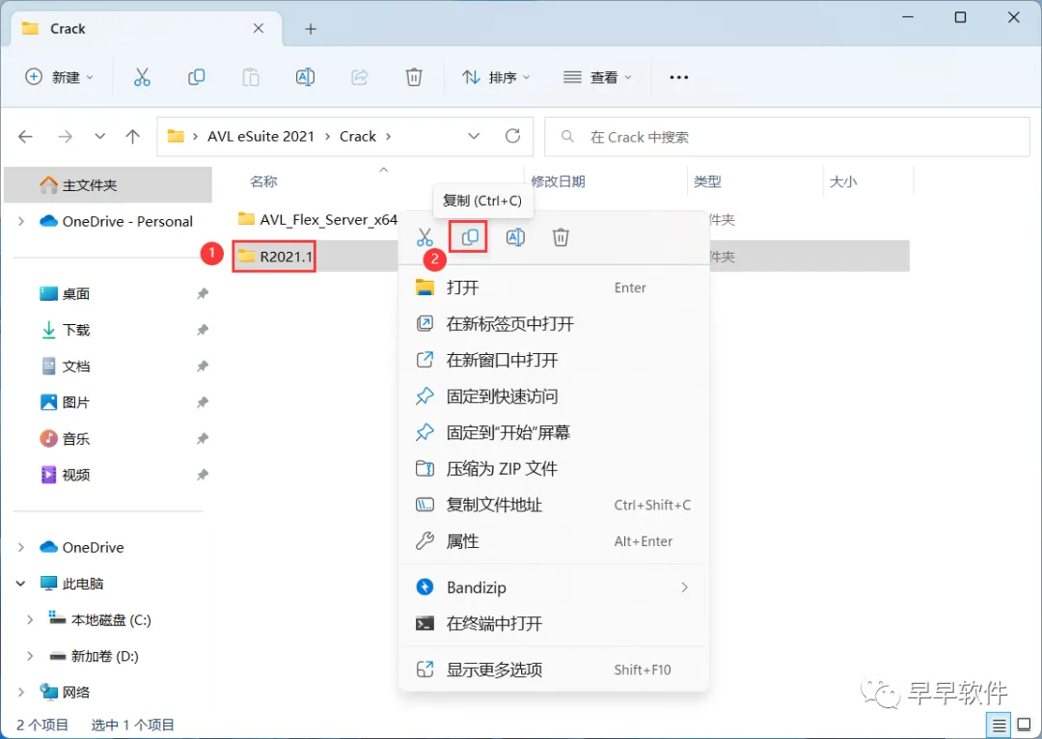1042x739 pixels.
Task: Click the Share icon in the top toolbar
Action: point(360,77)
